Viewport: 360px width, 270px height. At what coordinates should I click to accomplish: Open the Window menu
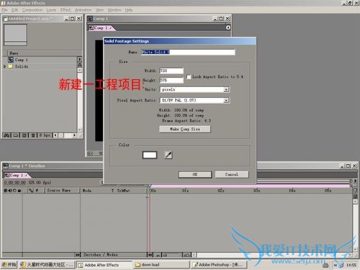[115, 10]
